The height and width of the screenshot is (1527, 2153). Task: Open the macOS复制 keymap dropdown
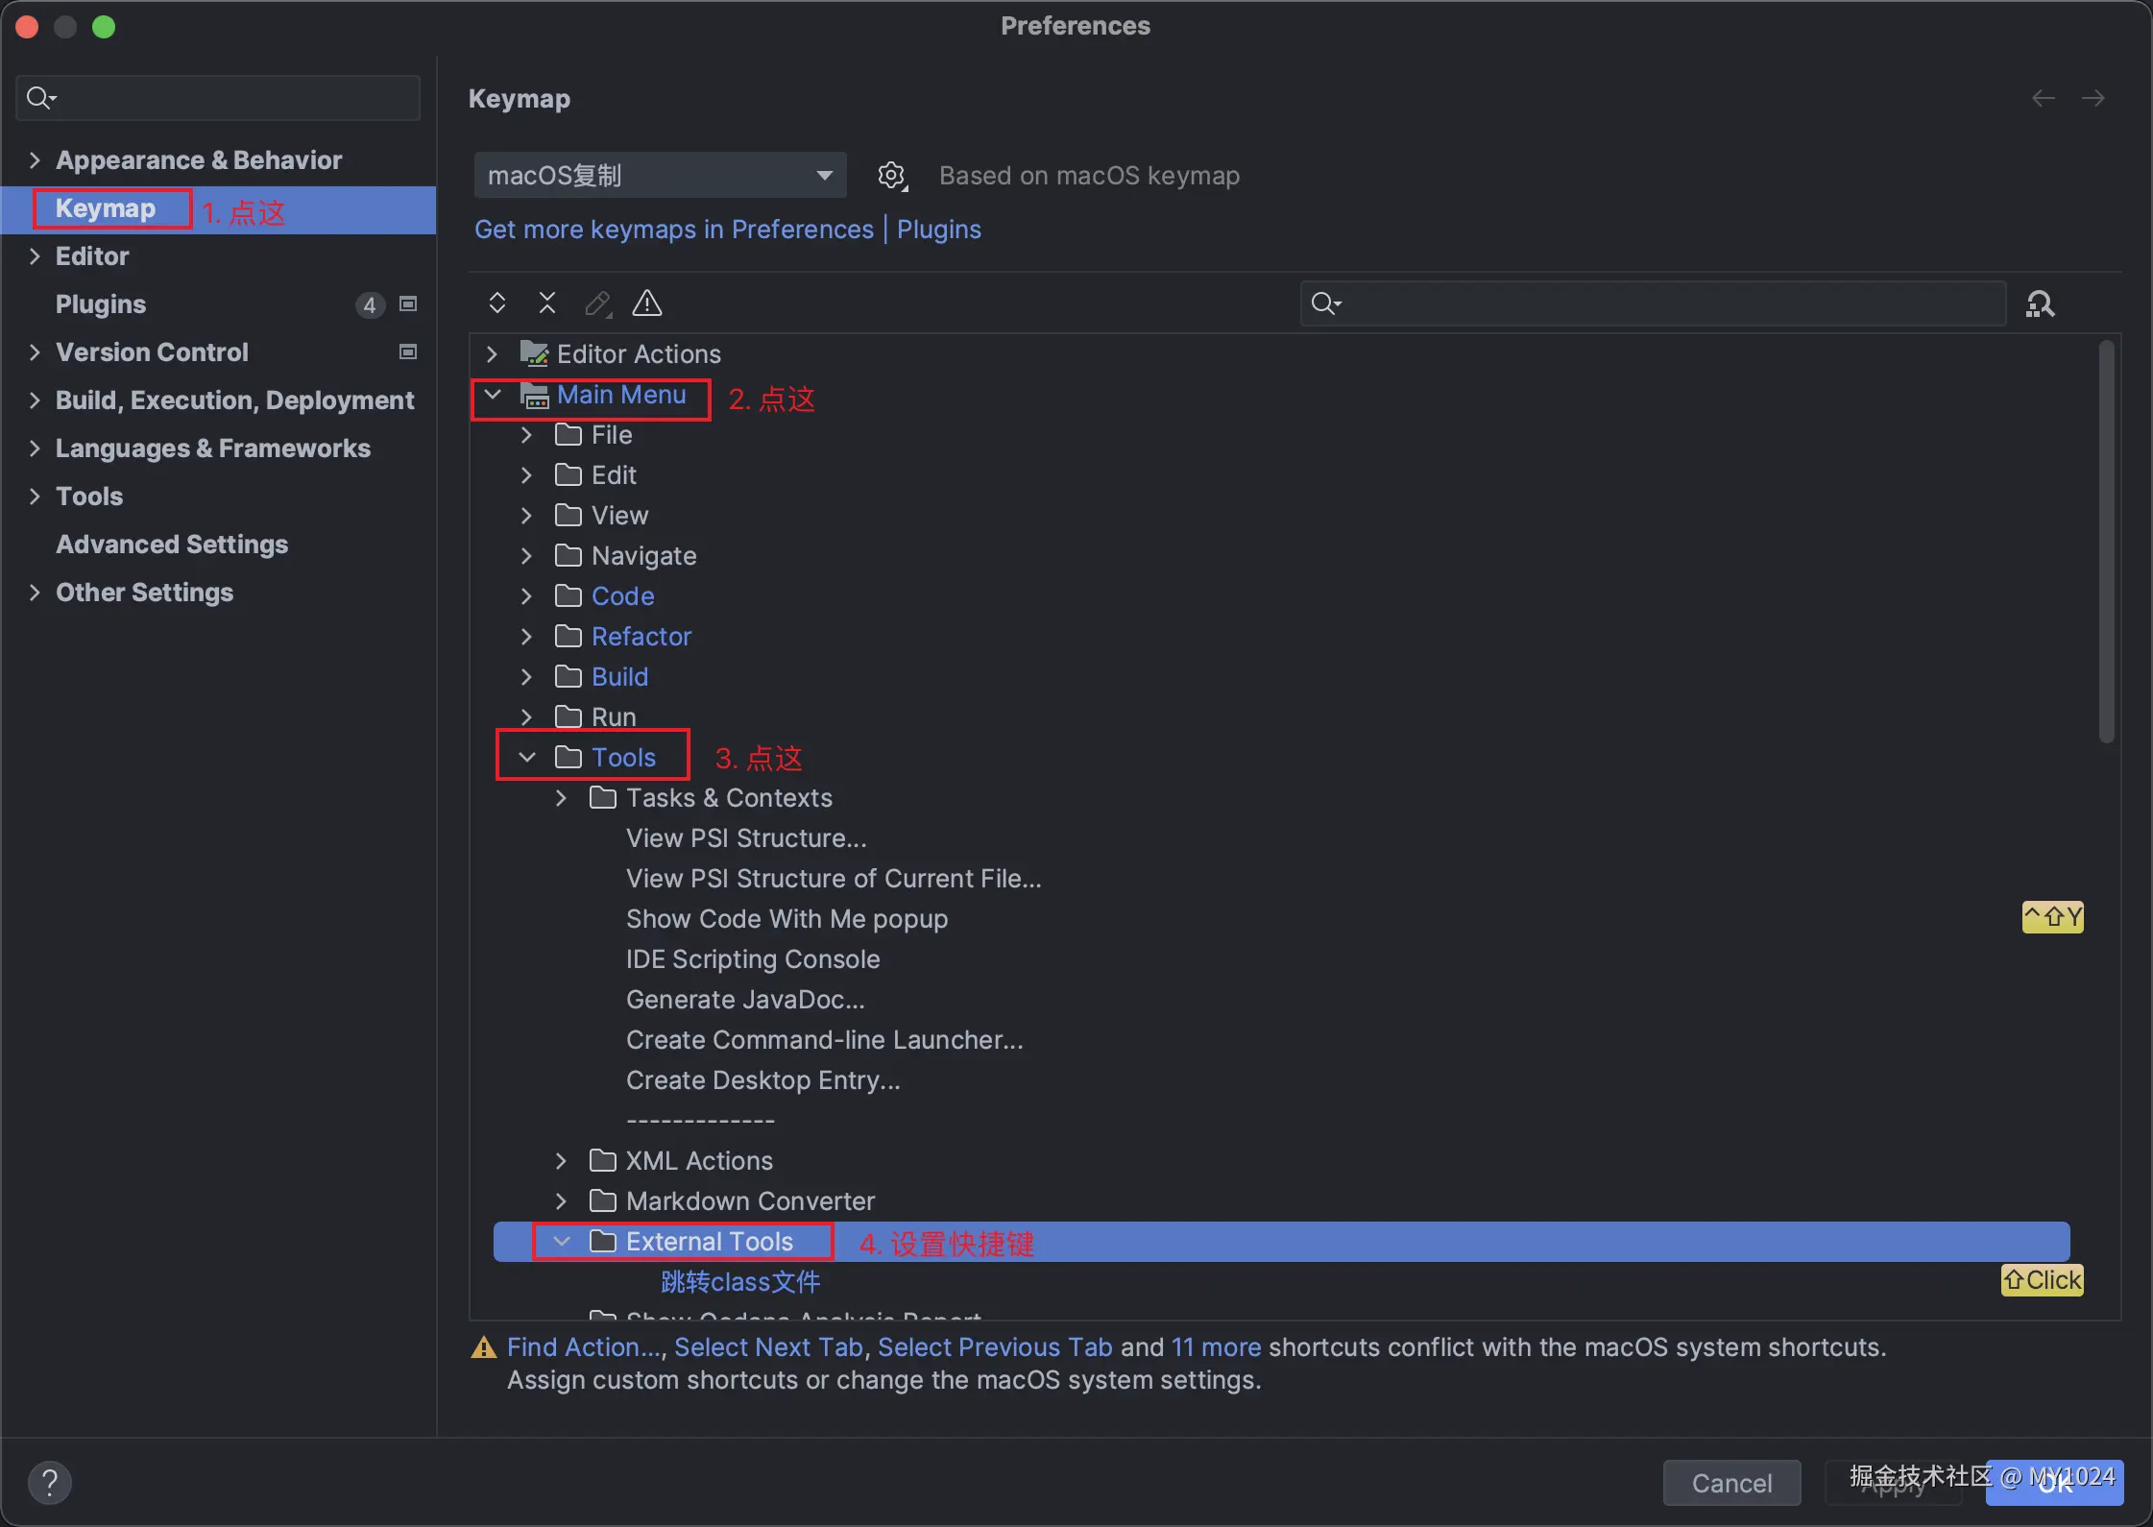tap(660, 176)
